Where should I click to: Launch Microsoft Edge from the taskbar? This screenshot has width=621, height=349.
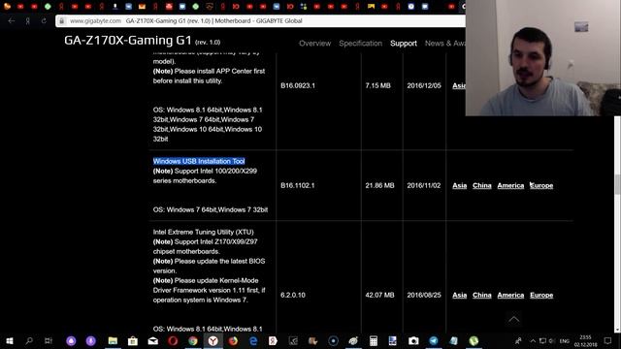point(253,340)
